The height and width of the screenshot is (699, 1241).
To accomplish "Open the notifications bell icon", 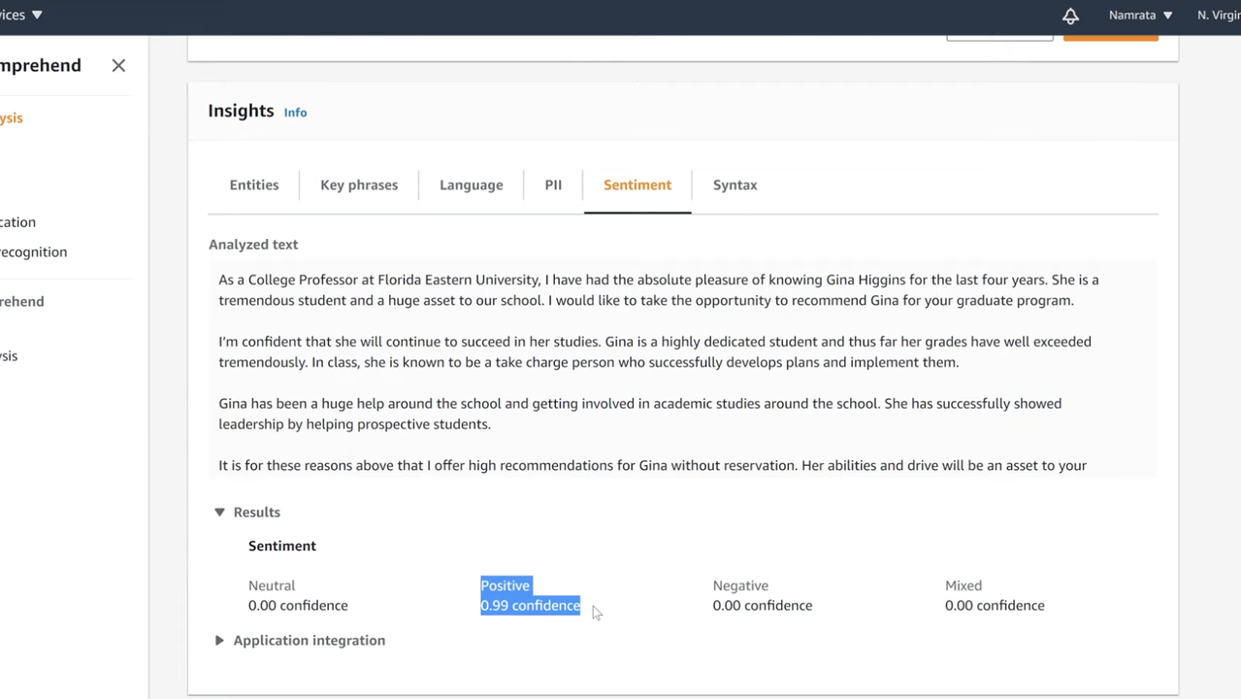I will [1070, 16].
